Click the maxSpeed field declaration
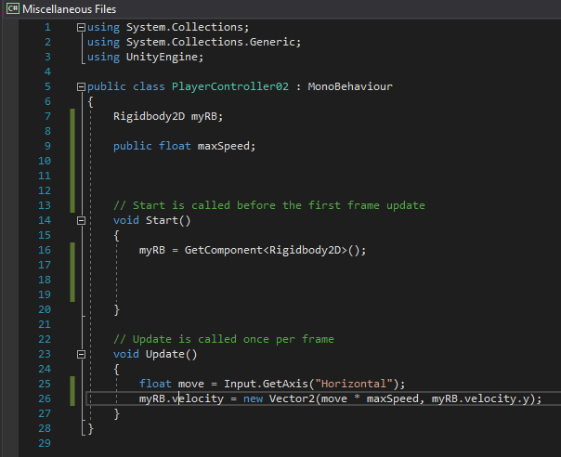 (184, 146)
